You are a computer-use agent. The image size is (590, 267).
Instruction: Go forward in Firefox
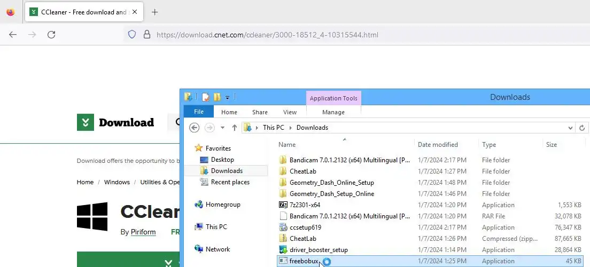pyautogui.click(x=32, y=35)
